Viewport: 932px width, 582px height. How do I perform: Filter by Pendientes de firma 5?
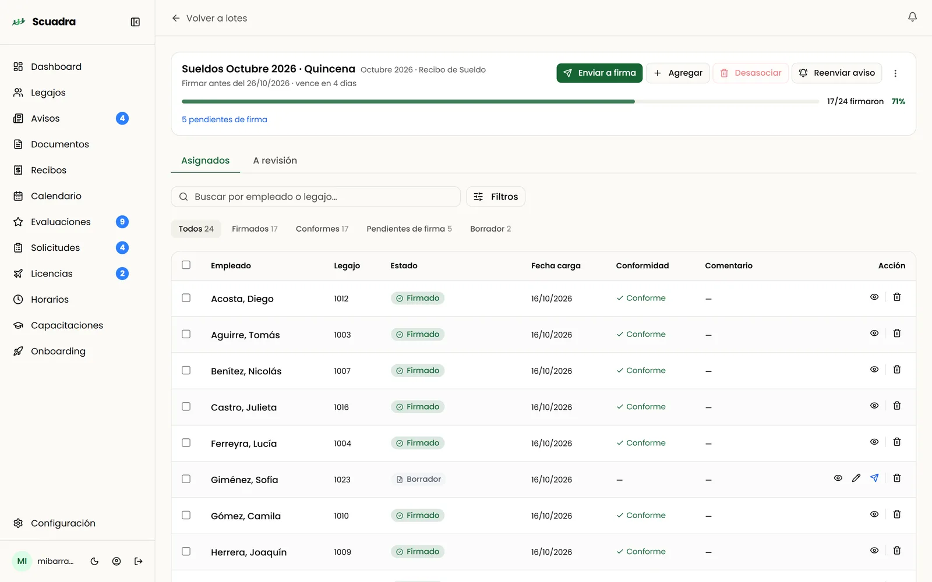click(x=409, y=229)
